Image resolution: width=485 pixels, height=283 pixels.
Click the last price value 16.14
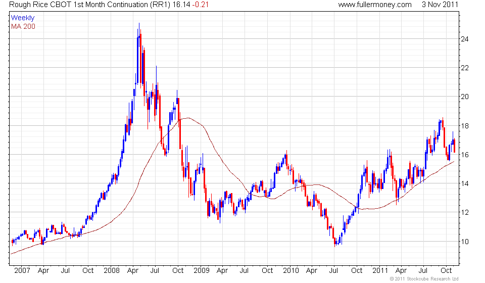click(181, 5)
